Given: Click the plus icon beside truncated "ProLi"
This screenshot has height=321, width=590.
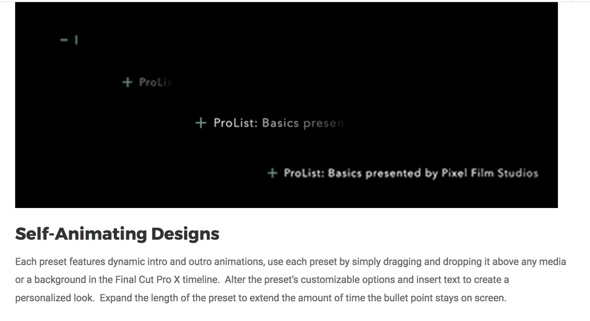Looking at the screenshot, I should point(127,82).
